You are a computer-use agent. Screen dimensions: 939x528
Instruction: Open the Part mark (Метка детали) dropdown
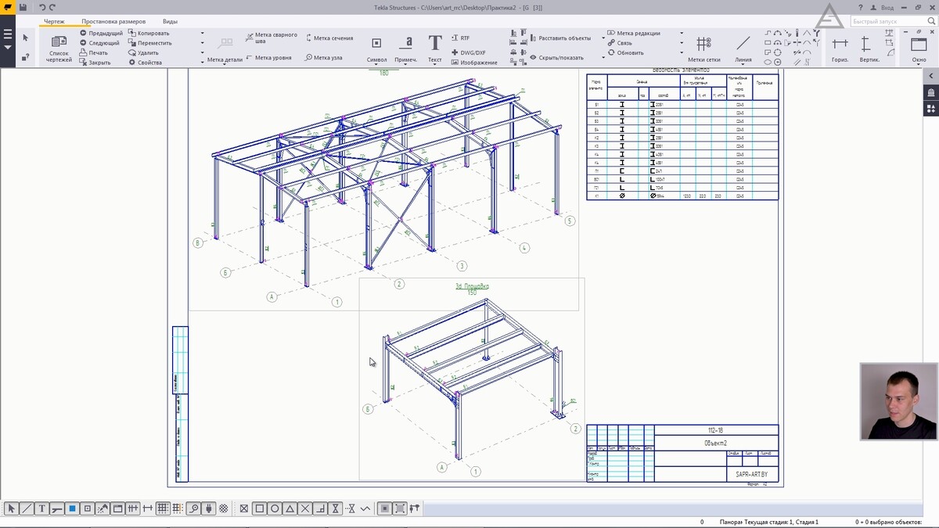click(x=225, y=59)
